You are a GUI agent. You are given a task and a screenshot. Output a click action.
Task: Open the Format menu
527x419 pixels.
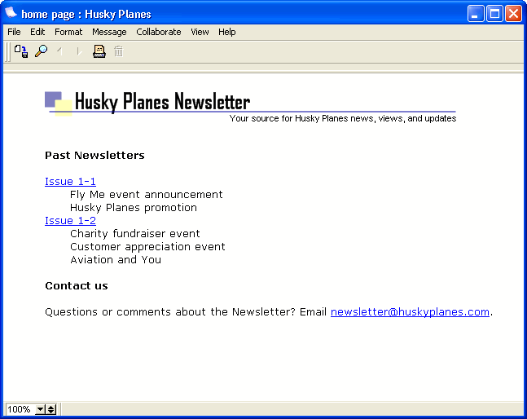[x=68, y=32]
